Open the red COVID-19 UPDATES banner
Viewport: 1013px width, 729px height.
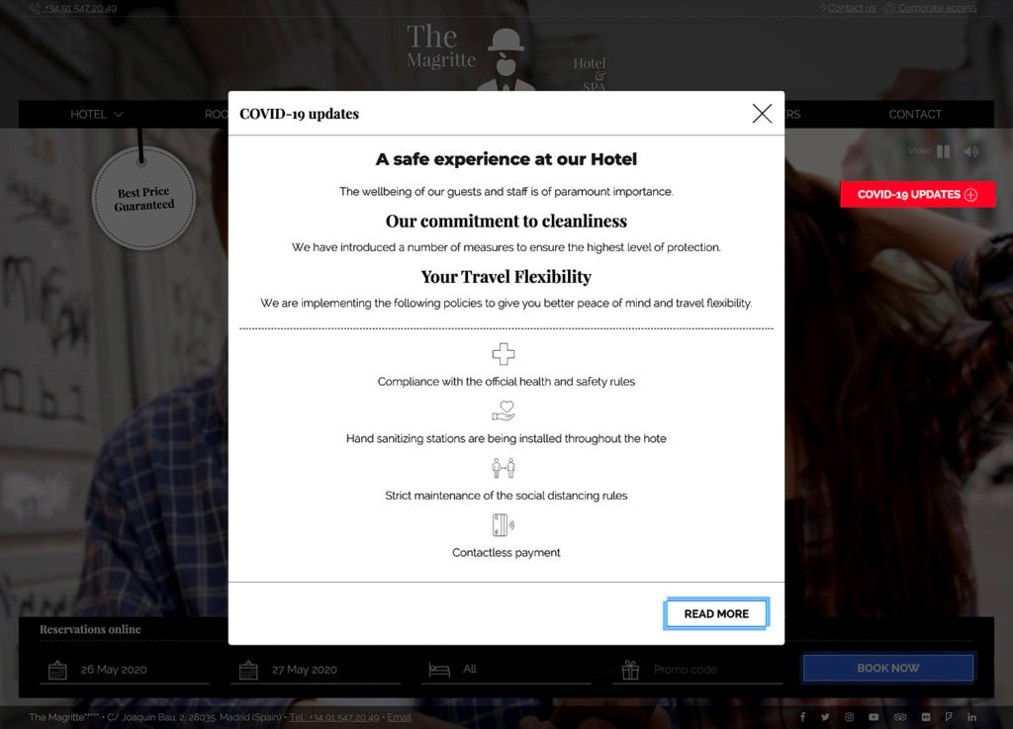click(917, 194)
